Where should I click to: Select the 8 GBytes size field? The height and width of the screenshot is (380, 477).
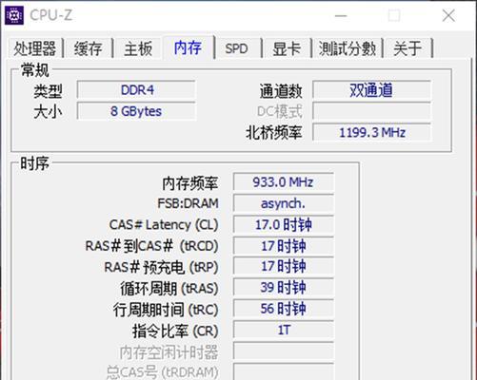[x=136, y=111]
